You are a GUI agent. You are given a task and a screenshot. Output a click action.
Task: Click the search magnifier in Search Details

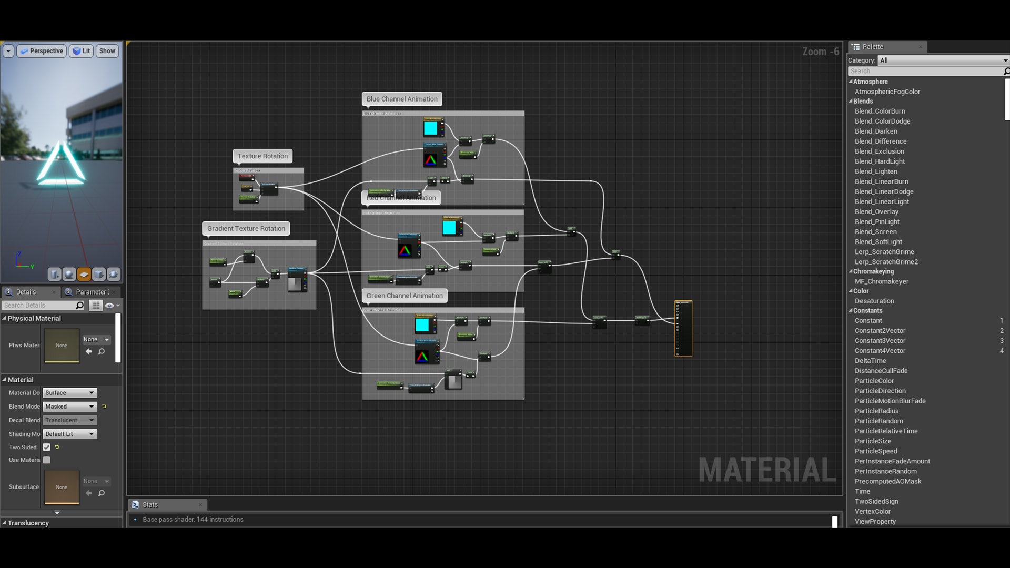coord(79,305)
